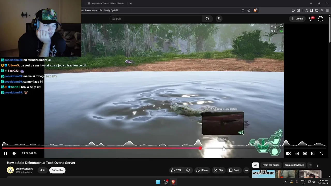
Task: Select the From the series chip
Action: click(271, 165)
